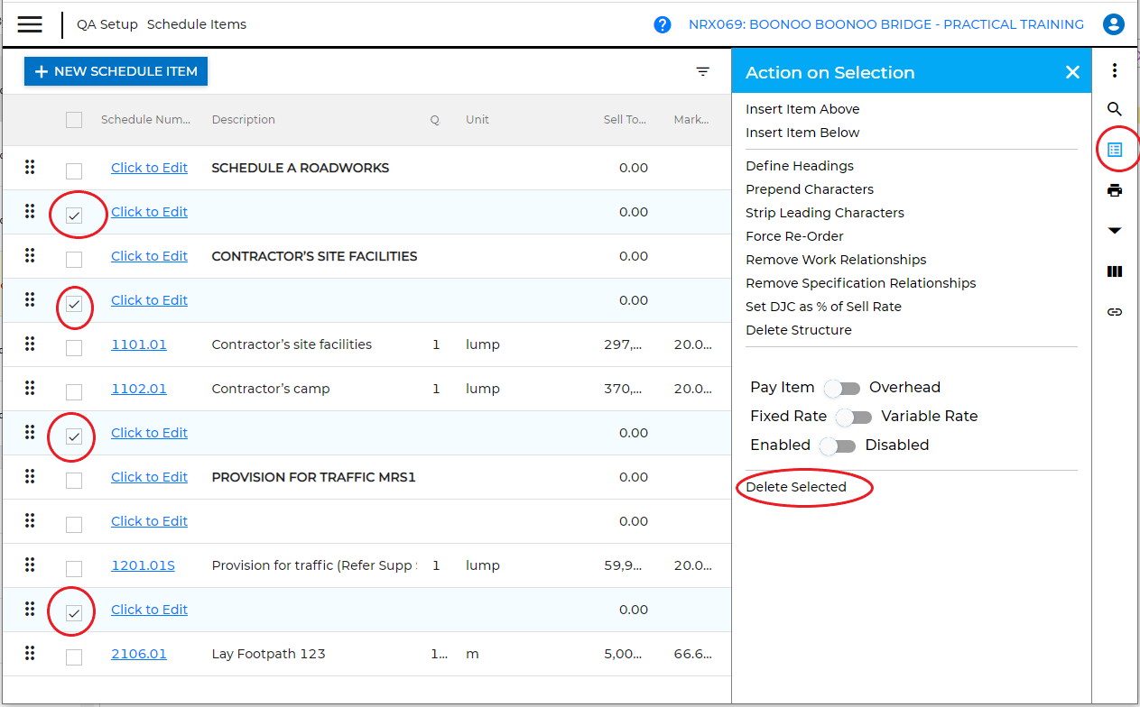The image size is (1140, 707).
Task: Close the Action on Selection panel
Action: pyautogui.click(x=1072, y=71)
